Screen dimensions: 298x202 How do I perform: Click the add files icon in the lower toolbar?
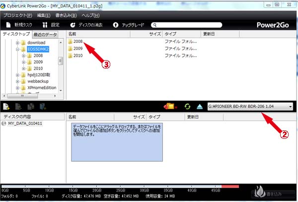tap(6, 106)
